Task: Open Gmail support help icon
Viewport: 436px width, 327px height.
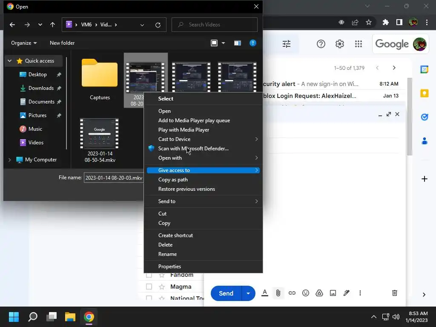Action: coord(321,44)
